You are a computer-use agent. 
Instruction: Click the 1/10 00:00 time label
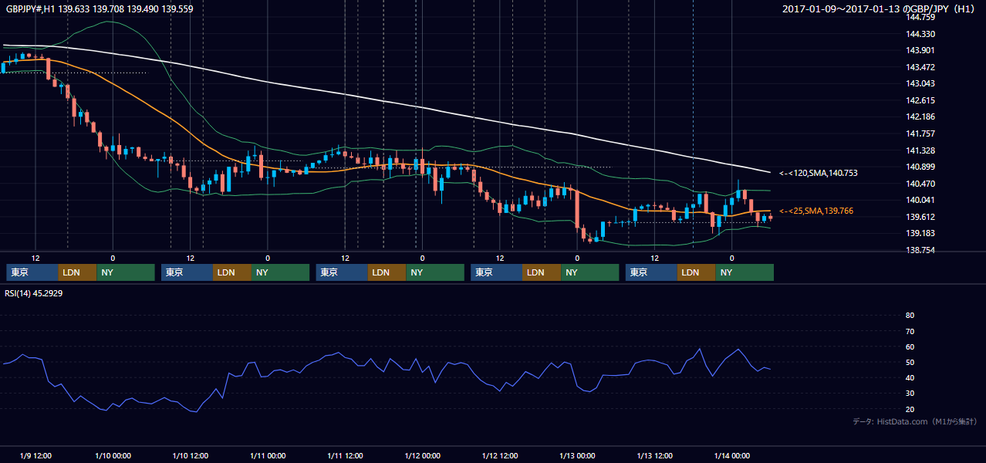(x=113, y=455)
